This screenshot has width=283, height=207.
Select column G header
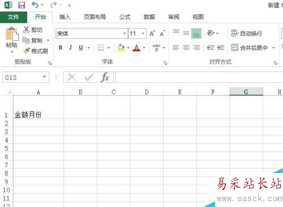pyautogui.click(x=246, y=92)
